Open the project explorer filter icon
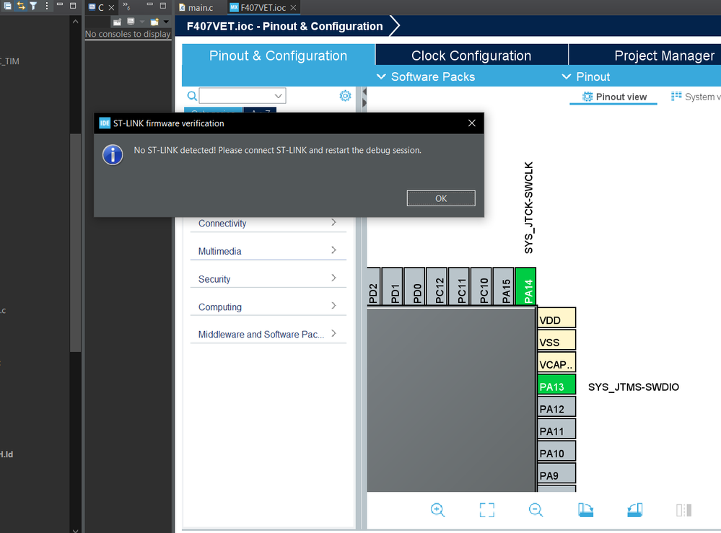This screenshot has width=721, height=533. click(34, 6)
